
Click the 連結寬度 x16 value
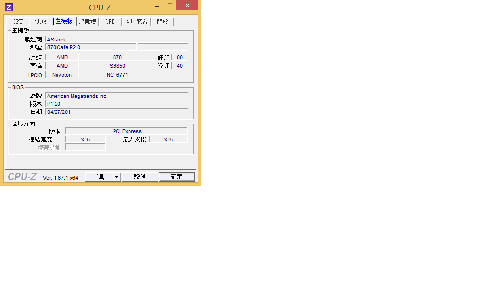pos(86,139)
